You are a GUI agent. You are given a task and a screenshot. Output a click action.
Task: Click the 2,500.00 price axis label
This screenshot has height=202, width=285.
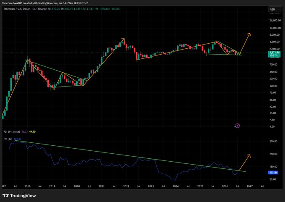[x=275, y=49]
